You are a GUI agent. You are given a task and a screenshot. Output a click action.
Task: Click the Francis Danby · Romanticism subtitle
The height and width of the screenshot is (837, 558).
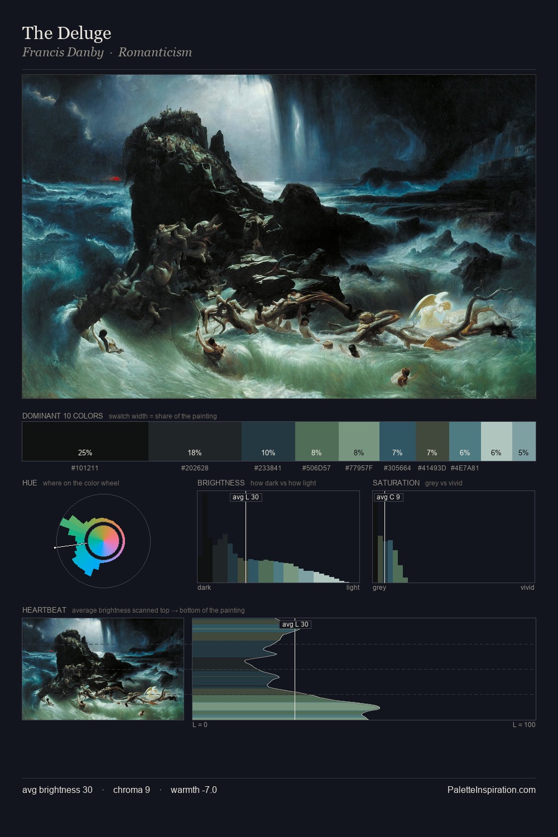pyautogui.click(x=107, y=52)
